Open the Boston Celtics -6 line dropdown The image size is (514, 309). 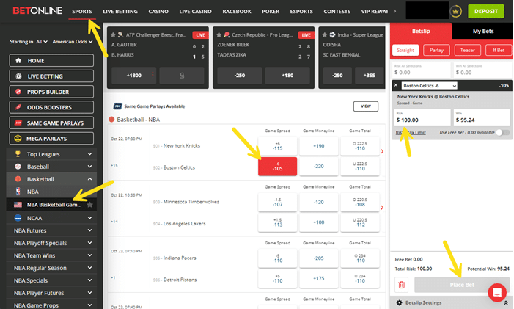pyautogui.click(x=429, y=86)
